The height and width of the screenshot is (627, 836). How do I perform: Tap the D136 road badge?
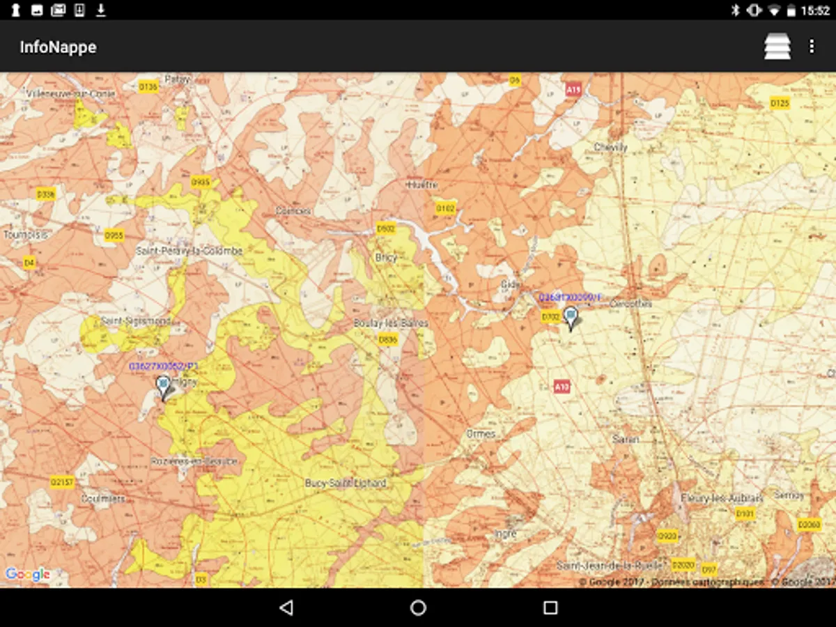coord(148,86)
